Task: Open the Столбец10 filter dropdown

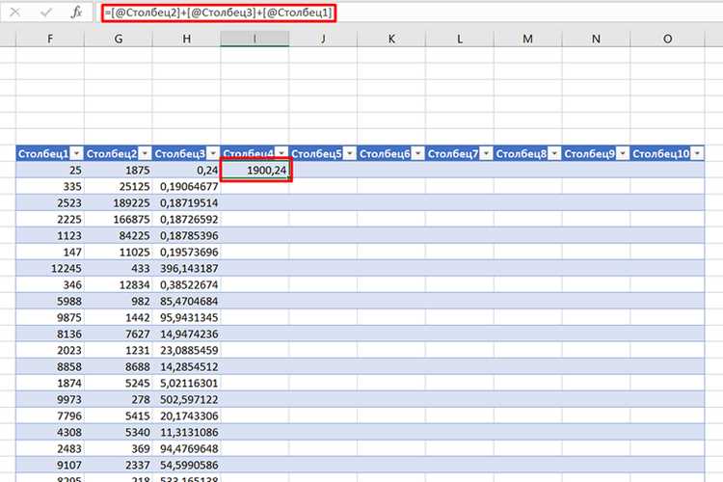Action: click(x=697, y=153)
